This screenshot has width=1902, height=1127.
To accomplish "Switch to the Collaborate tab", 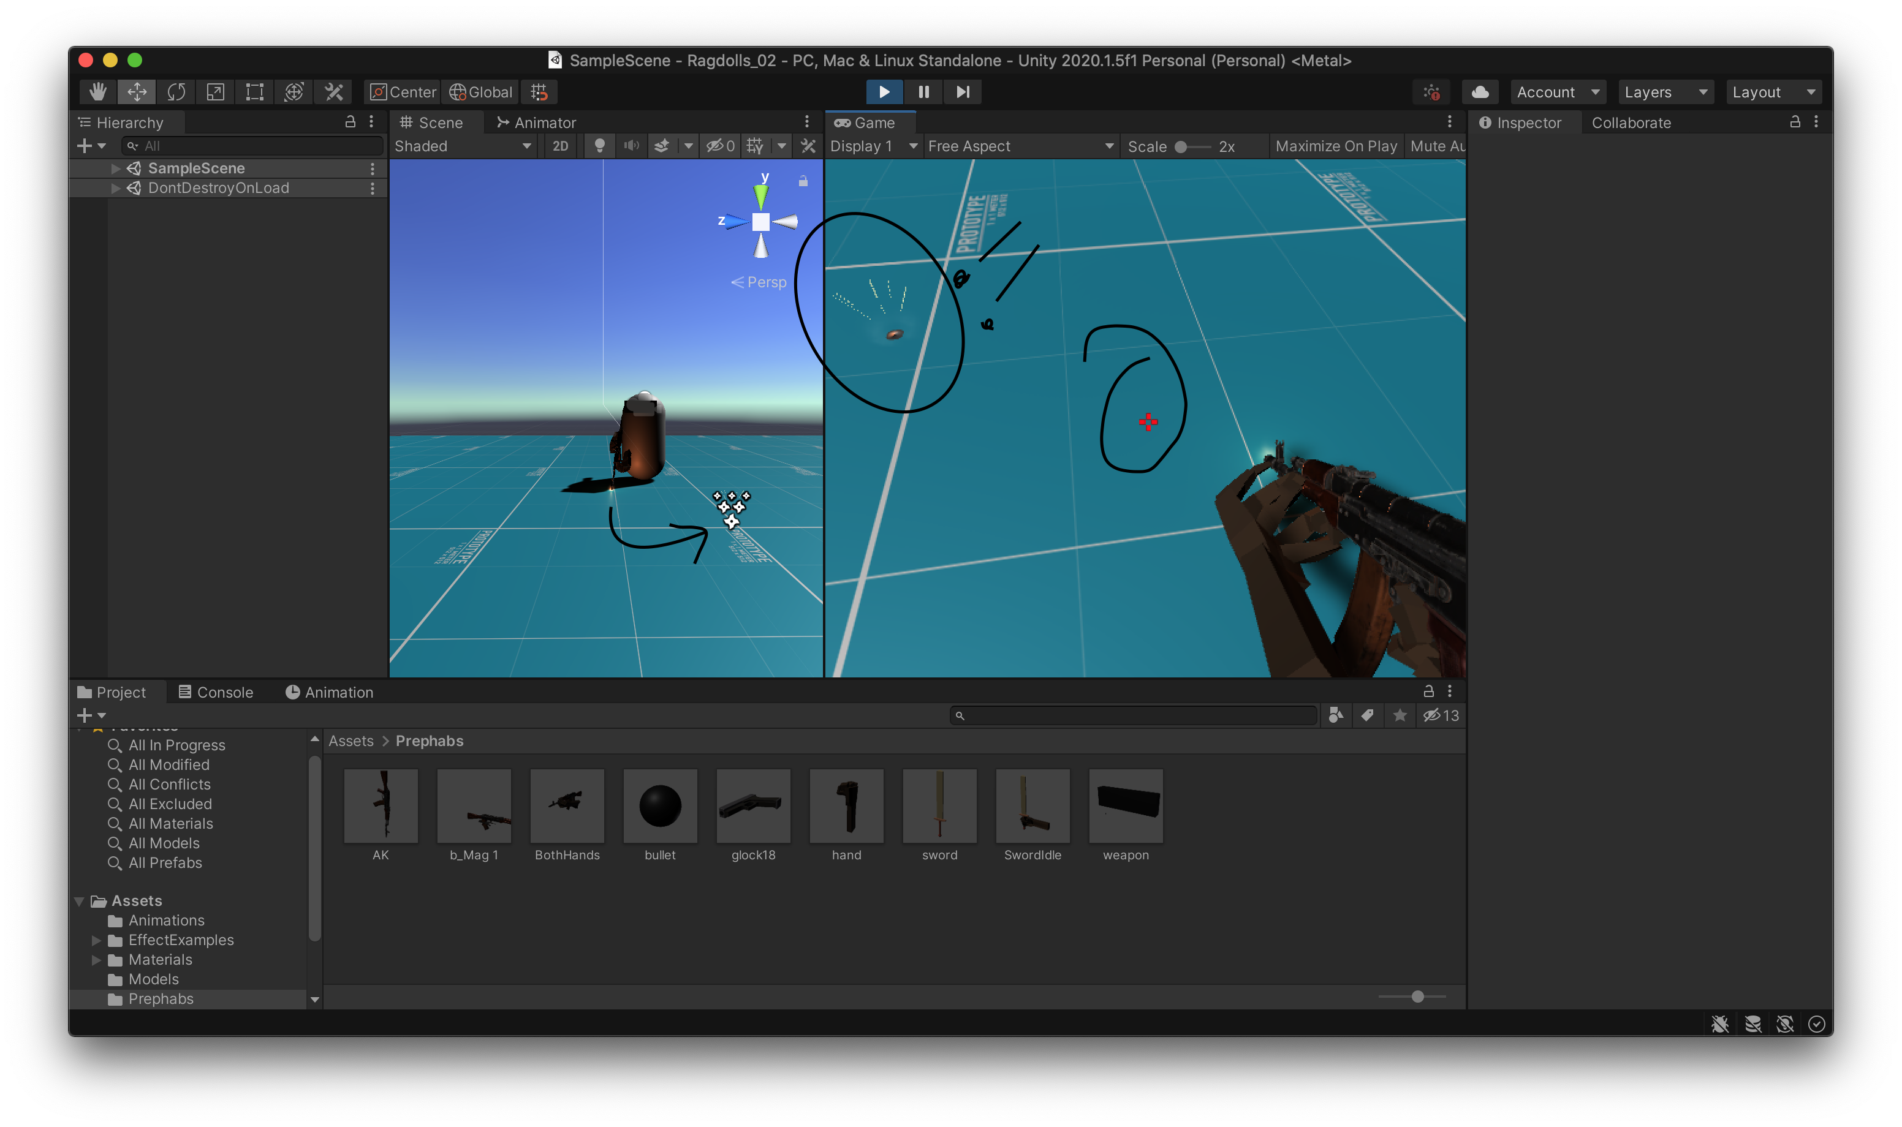I will [x=1631, y=123].
